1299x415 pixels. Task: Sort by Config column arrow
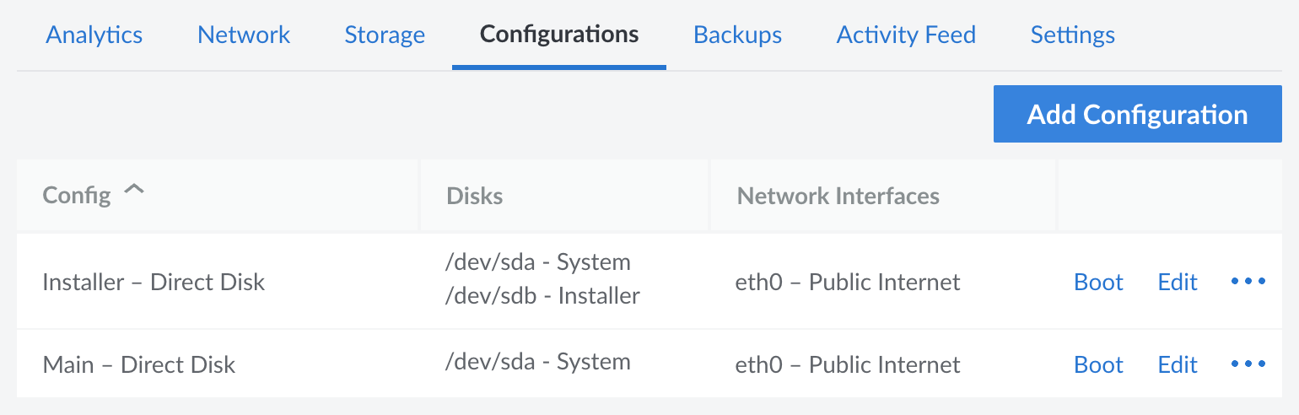[x=134, y=192]
